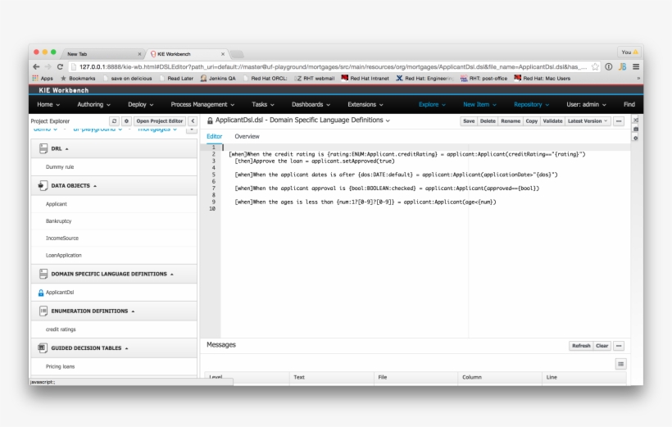672x427 pixels.
Task: Collapse the Guided Decision Tables section
Action: pos(126,348)
